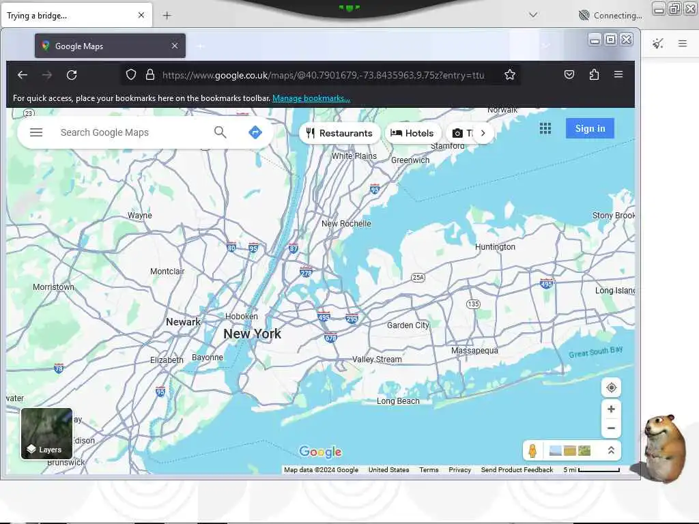This screenshot has height=524, width=699.
Task: Zoom in the map with plus button
Action: pyautogui.click(x=611, y=409)
